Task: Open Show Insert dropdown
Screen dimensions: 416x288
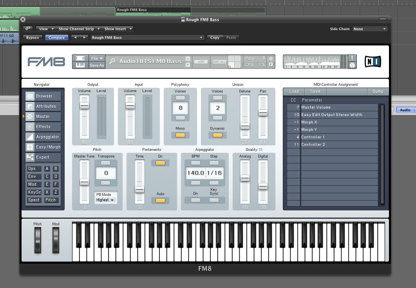Action: click(118, 29)
